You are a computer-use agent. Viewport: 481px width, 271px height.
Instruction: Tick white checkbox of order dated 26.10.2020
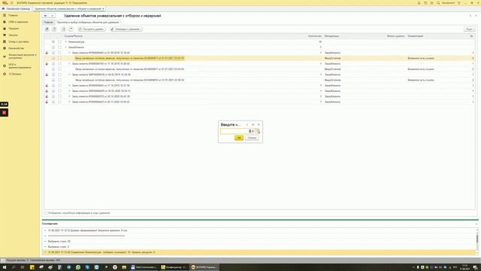coord(59,96)
